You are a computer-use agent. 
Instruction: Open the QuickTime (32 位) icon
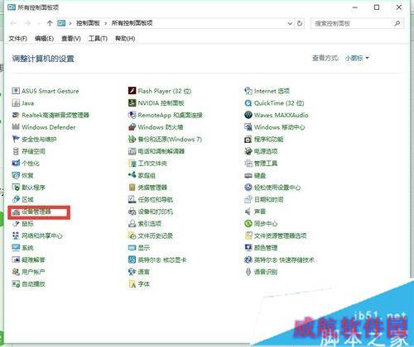point(248,103)
